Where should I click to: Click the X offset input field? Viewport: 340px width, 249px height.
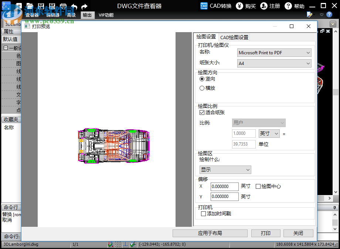tap(224, 187)
